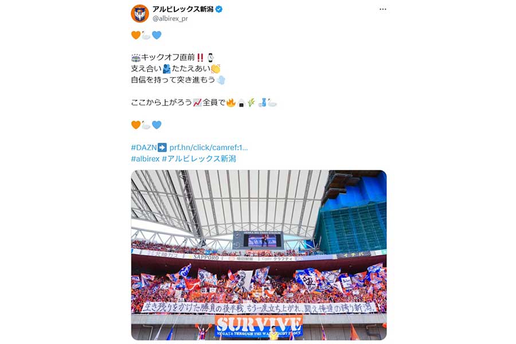Click the top orange heart emoji

pyautogui.click(x=135, y=35)
